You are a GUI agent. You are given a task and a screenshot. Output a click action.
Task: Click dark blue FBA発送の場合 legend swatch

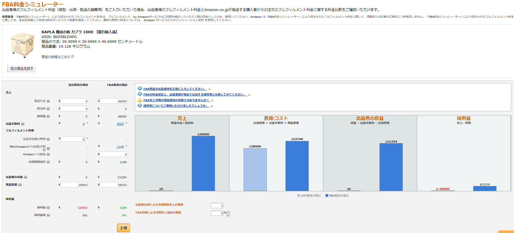coord(327,196)
